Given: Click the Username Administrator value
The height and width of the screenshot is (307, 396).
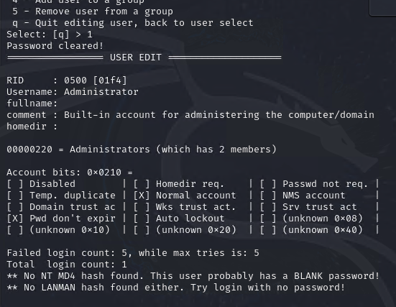Looking at the screenshot, I should point(101,92).
